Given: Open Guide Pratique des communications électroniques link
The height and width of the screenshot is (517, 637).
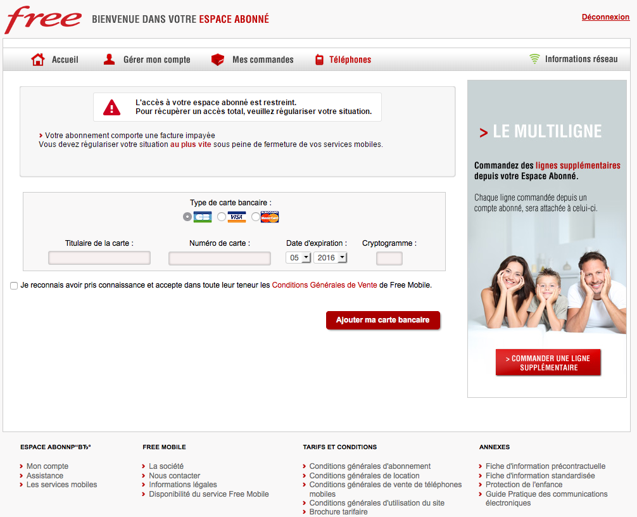Looking at the screenshot, I should (x=546, y=499).
